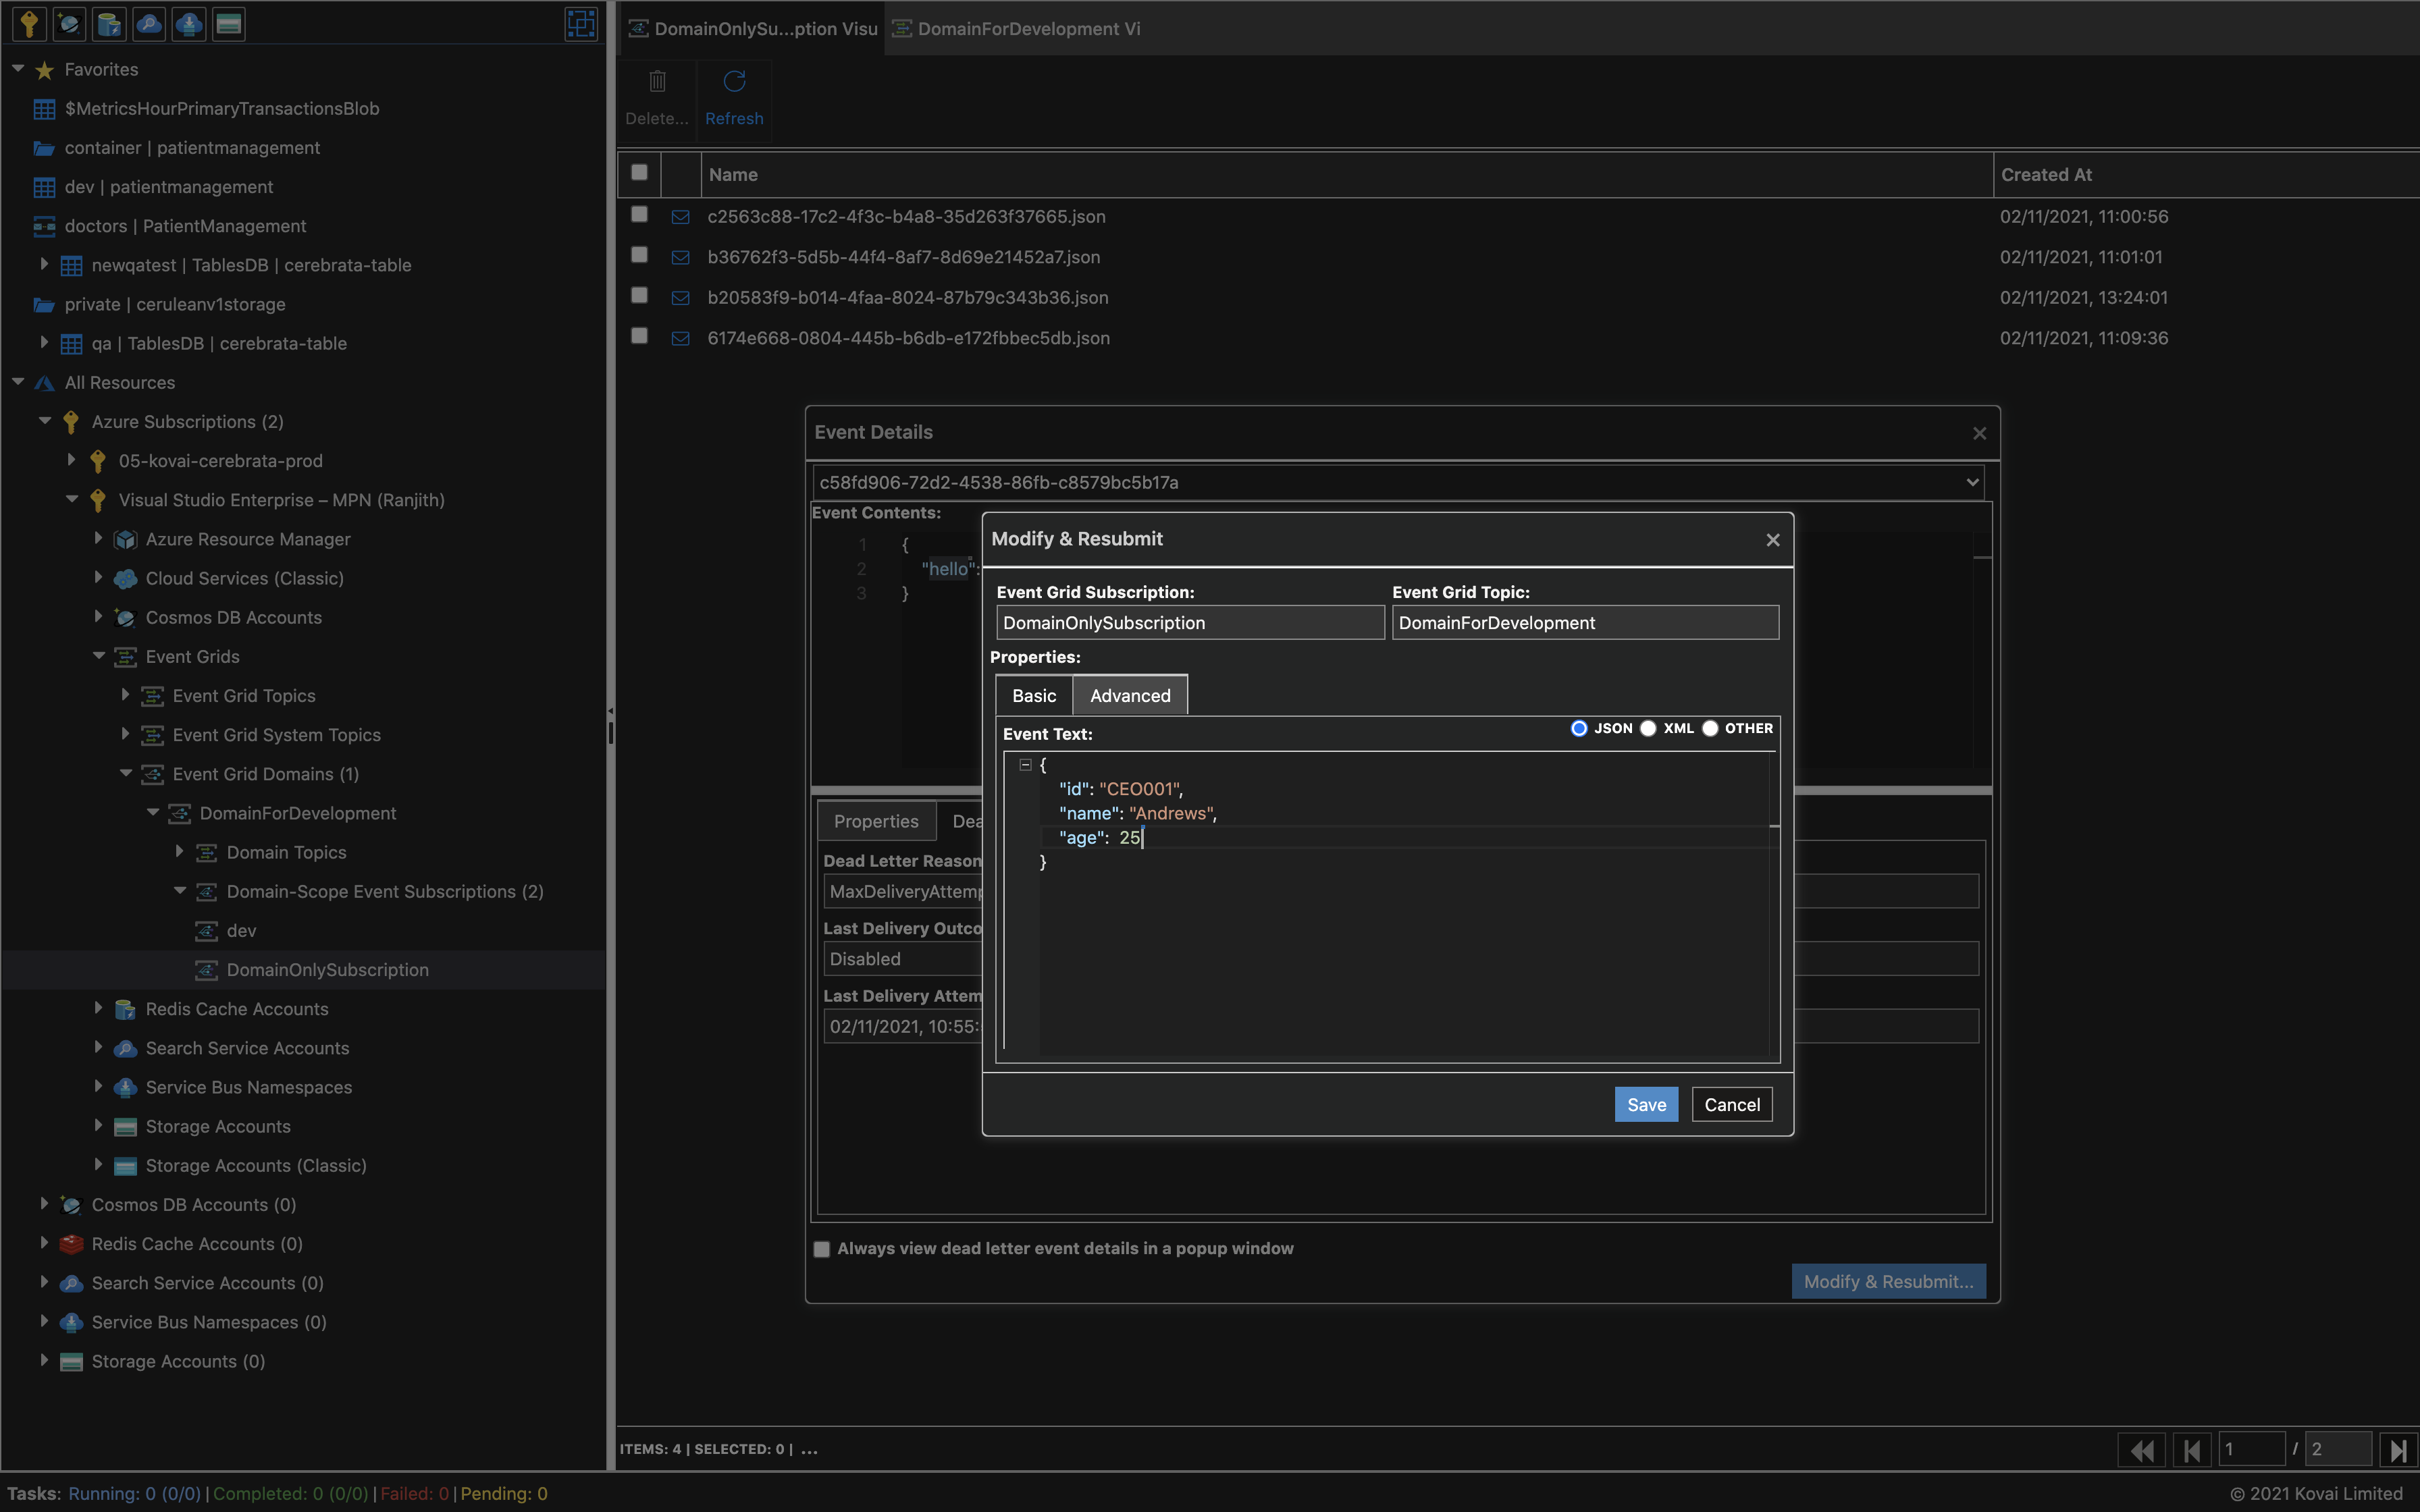Close the Modify & Resubmit dialog

point(1773,540)
